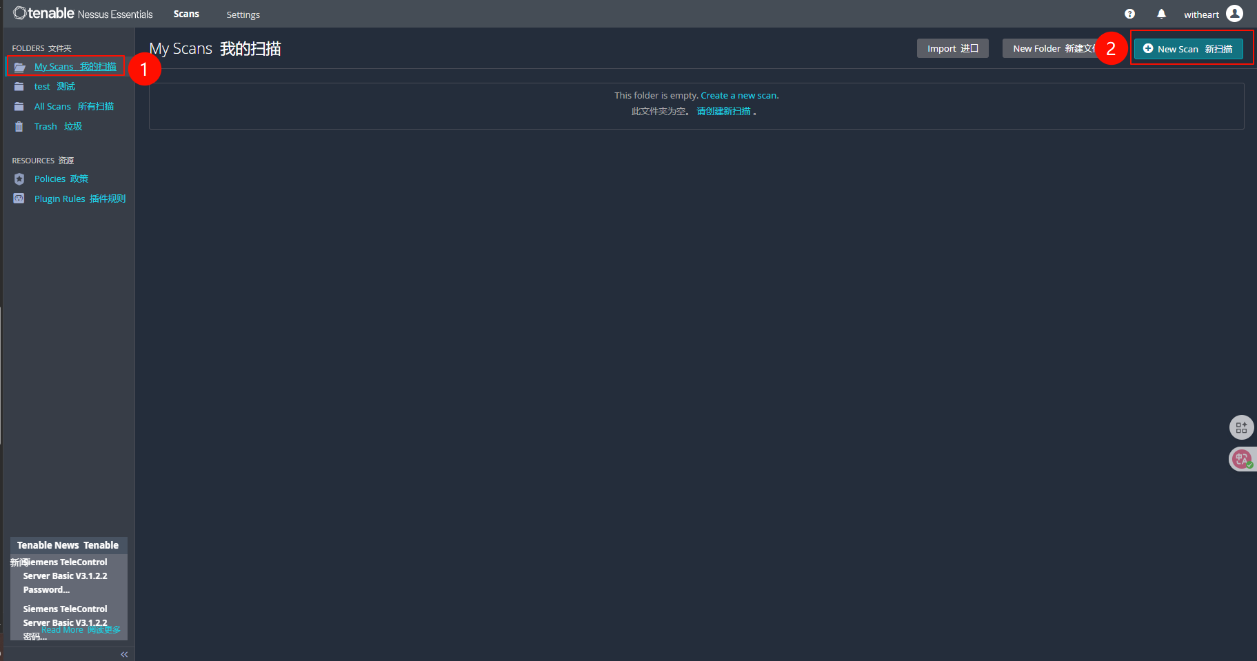Click the My Scans page title
The image size is (1257, 661).
[215, 49]
